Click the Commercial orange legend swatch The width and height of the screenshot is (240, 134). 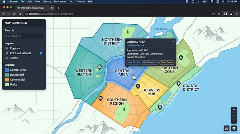click(x=7, y=80)
